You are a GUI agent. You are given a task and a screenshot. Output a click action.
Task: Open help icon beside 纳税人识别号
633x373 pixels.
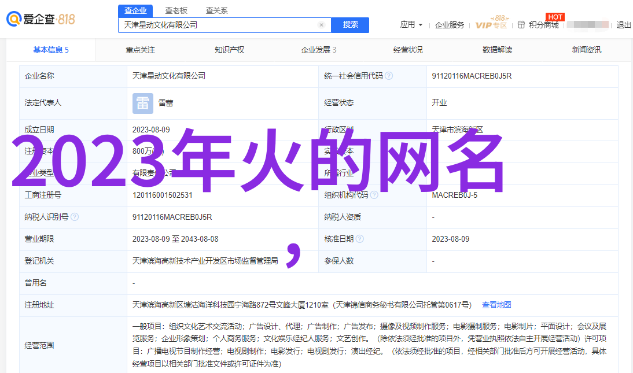coord(75,217)
